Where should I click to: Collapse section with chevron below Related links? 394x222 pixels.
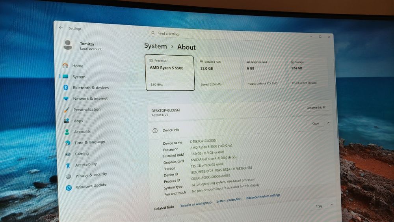(x=332, y=205)
